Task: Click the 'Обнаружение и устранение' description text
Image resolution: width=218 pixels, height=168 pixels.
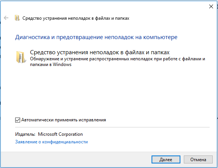Action: pos(117,62)
